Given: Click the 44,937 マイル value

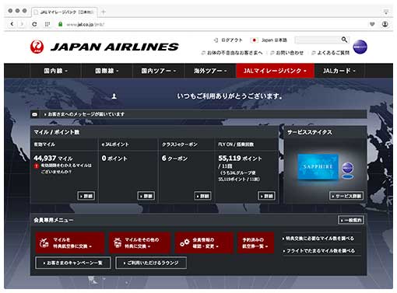Looking at the screenshot, I should tap(53, 158).
